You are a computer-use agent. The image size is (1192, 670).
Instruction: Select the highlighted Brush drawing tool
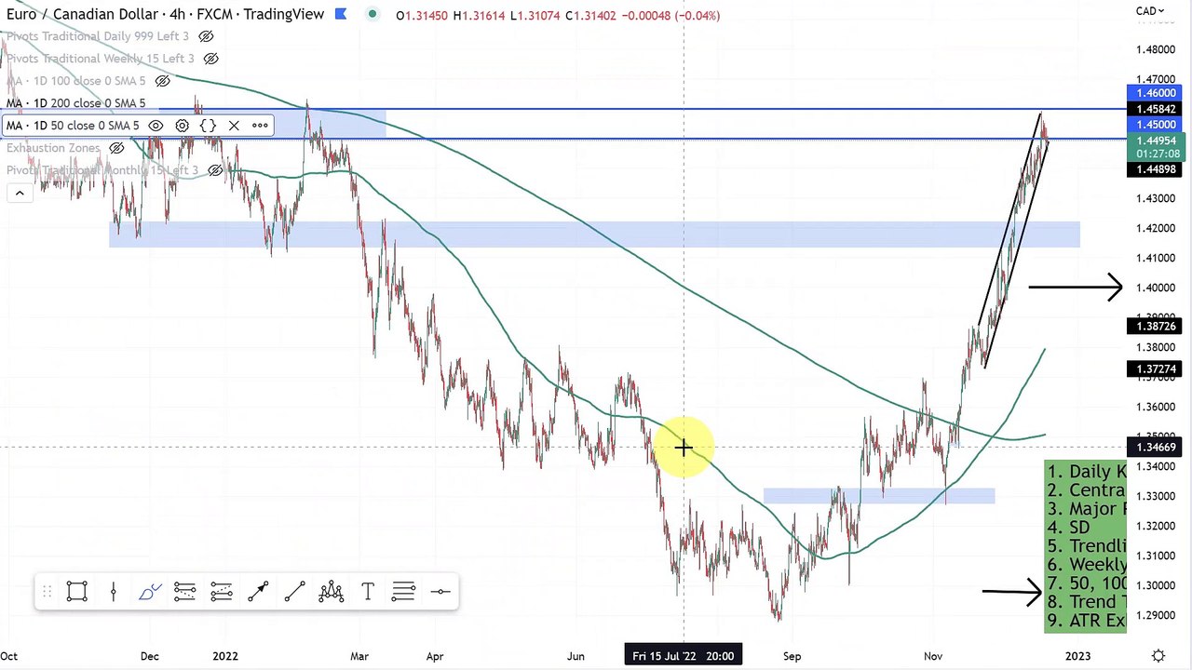(149, 592)
